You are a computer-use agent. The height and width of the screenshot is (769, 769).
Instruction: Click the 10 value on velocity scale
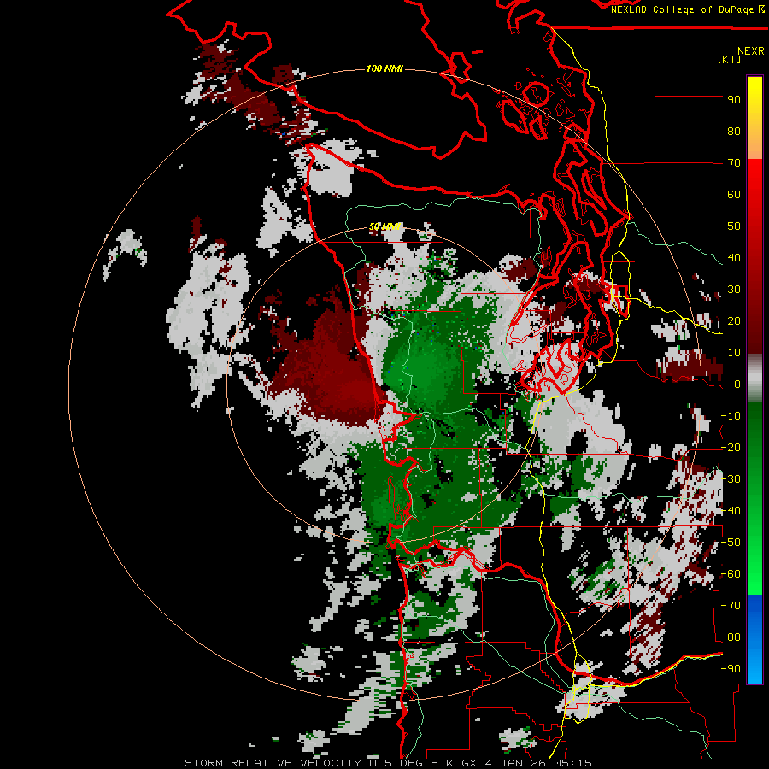click(734, 353)
